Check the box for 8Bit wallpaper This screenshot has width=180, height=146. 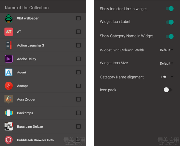tap(78, 18)
